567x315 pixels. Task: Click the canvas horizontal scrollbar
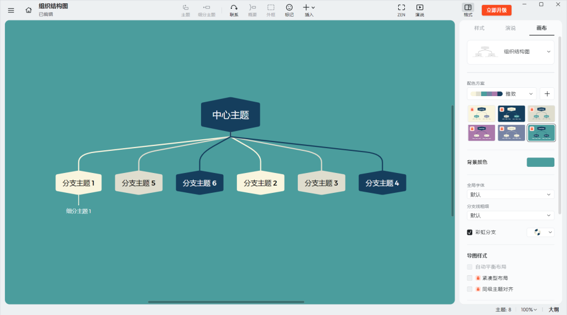coord(226,302)
